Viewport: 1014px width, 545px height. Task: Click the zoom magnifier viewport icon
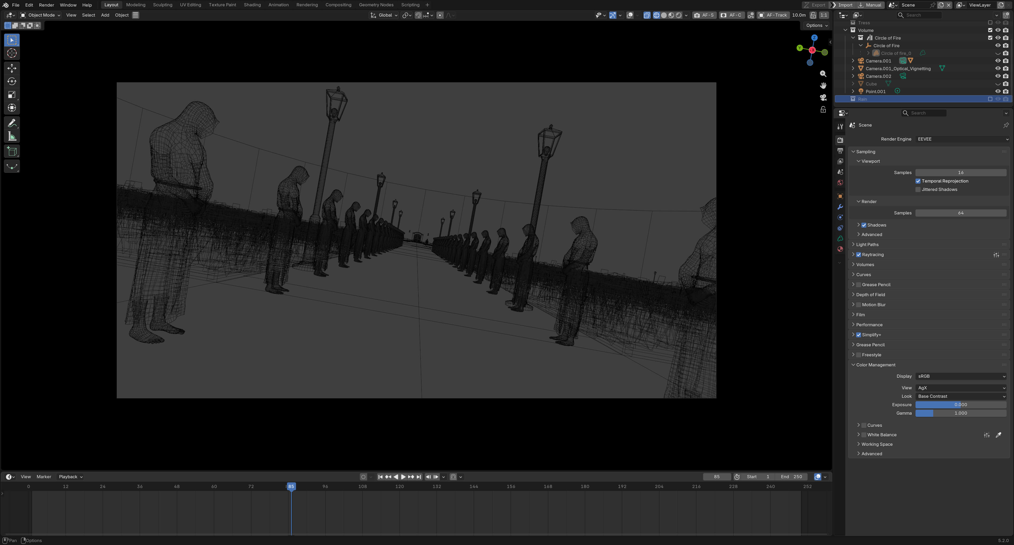(823, 74)
